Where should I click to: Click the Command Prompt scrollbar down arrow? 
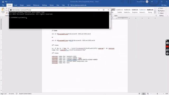110,28
